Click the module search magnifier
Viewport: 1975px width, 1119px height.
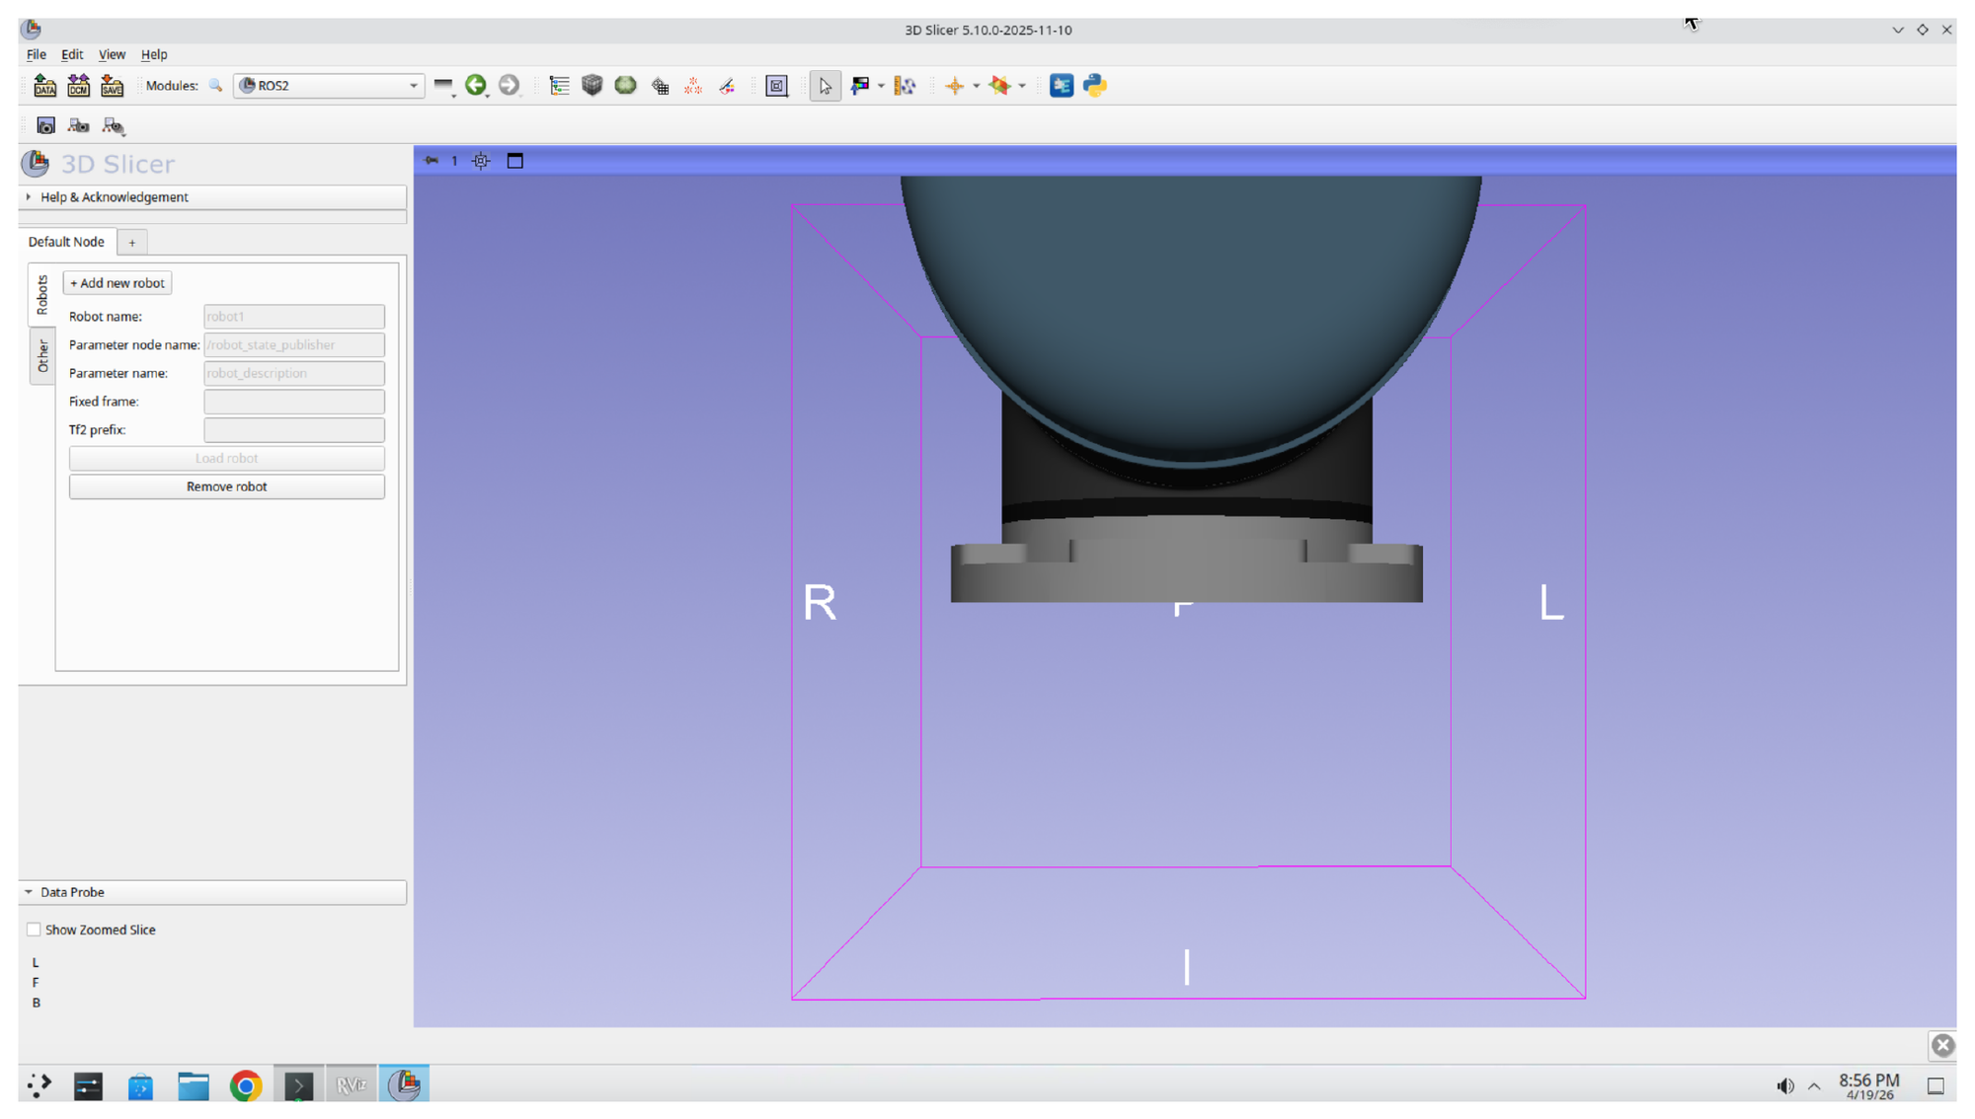coord(215,86)
